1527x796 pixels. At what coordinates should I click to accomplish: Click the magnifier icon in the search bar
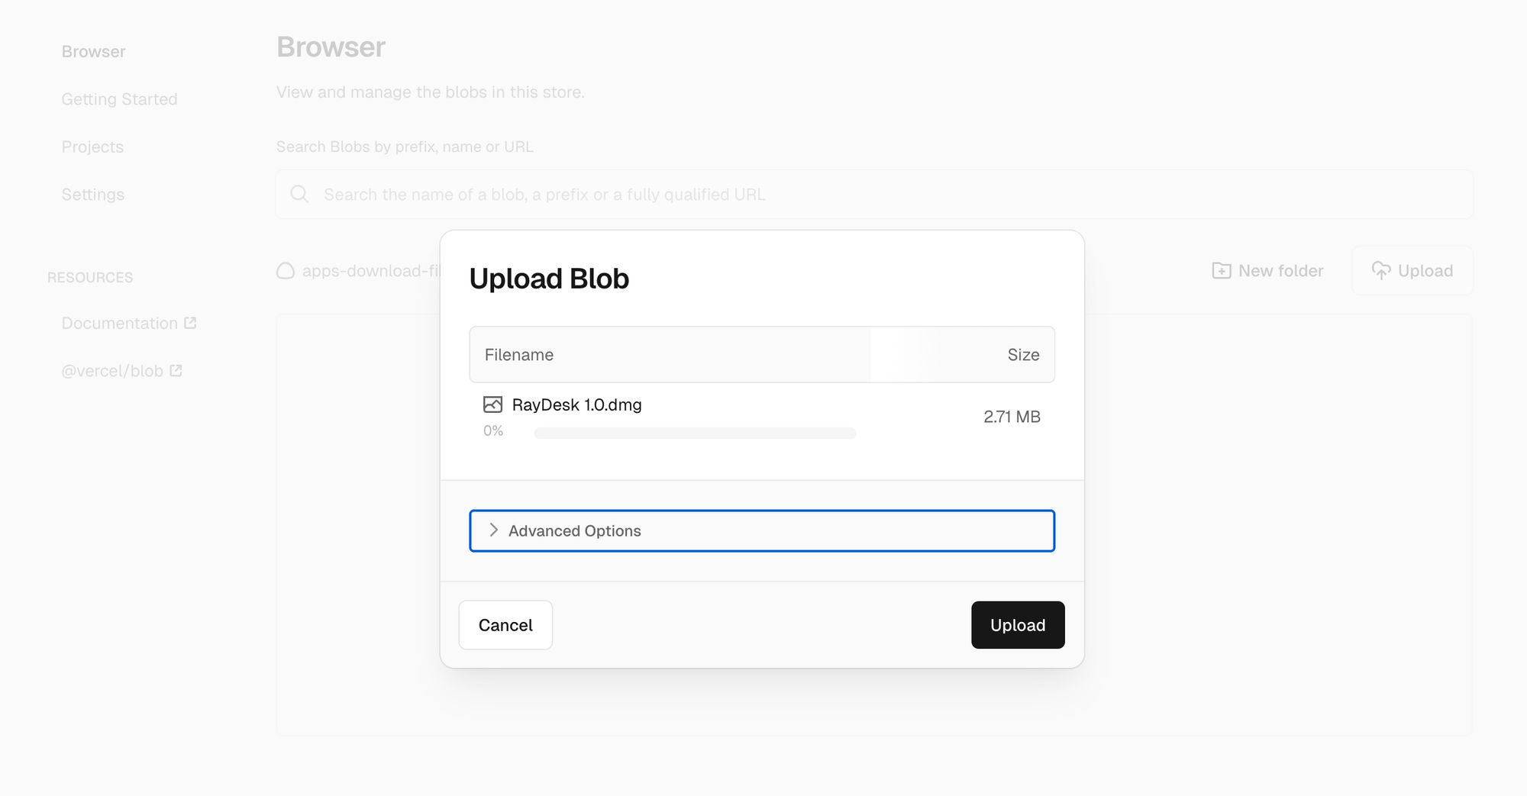tap(299, 195)
